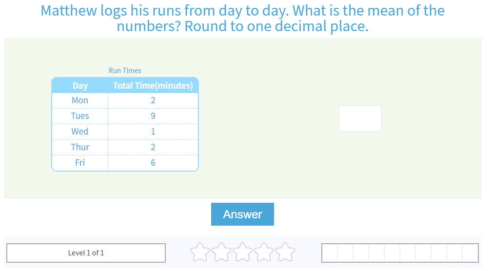
Task: Click the Thur row label
Action: coord(80,147)
